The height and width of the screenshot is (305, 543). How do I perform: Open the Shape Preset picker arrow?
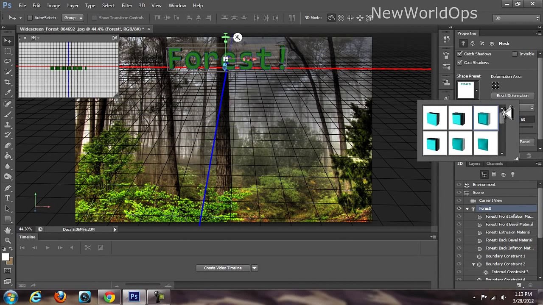476,90
